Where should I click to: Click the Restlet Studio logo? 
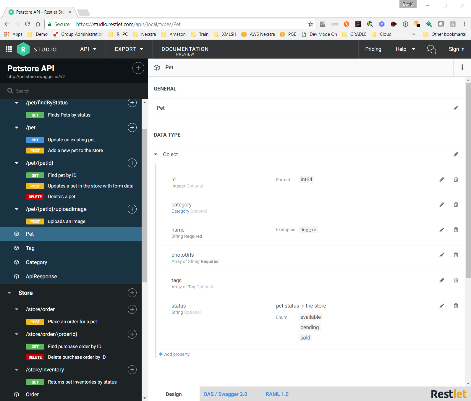[x=23, y=49]
